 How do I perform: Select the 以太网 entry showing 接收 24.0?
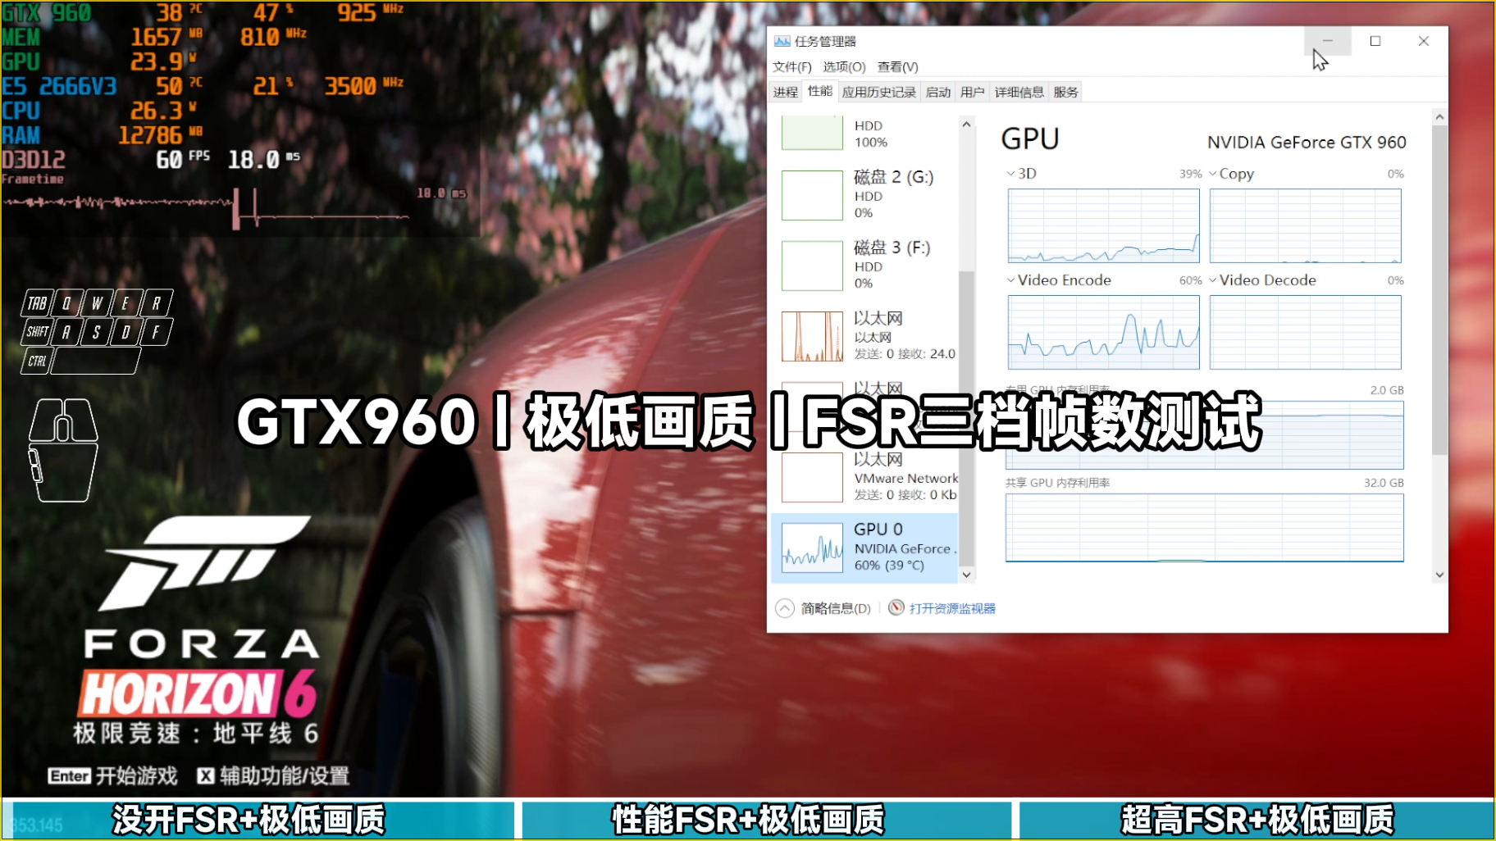(x=864, y=336)
